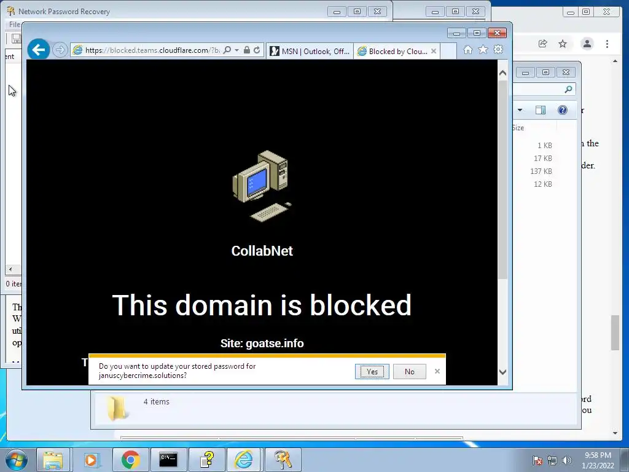
Task: Open the question mark help taskbar icon
Action: [x=206, y=460]
